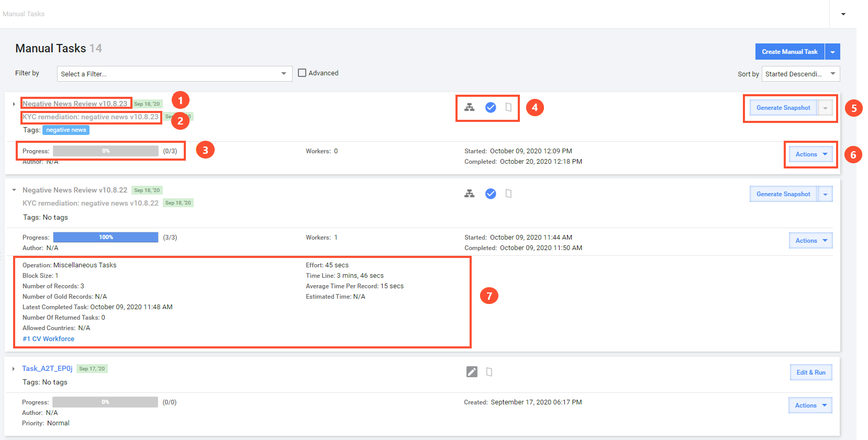Viewport: 868px width, 440px height.
Task: Click Manual Tasks breadcrumb at top
Action: (24, 14)
